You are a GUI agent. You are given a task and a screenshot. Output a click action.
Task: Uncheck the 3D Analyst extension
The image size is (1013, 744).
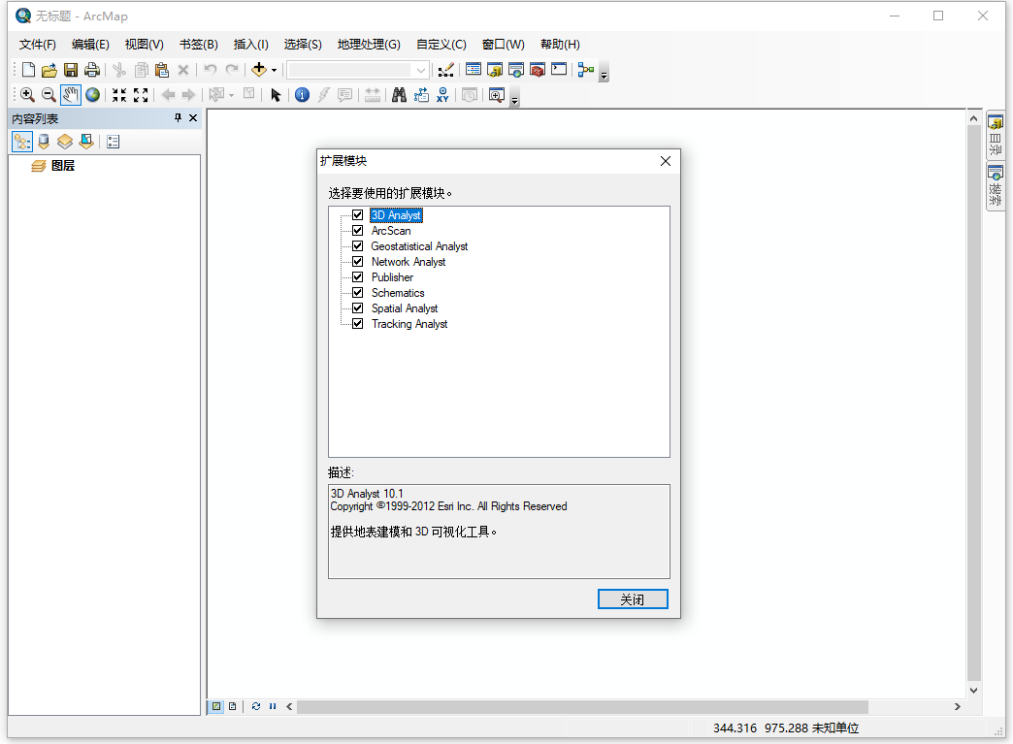pos(357,215)
